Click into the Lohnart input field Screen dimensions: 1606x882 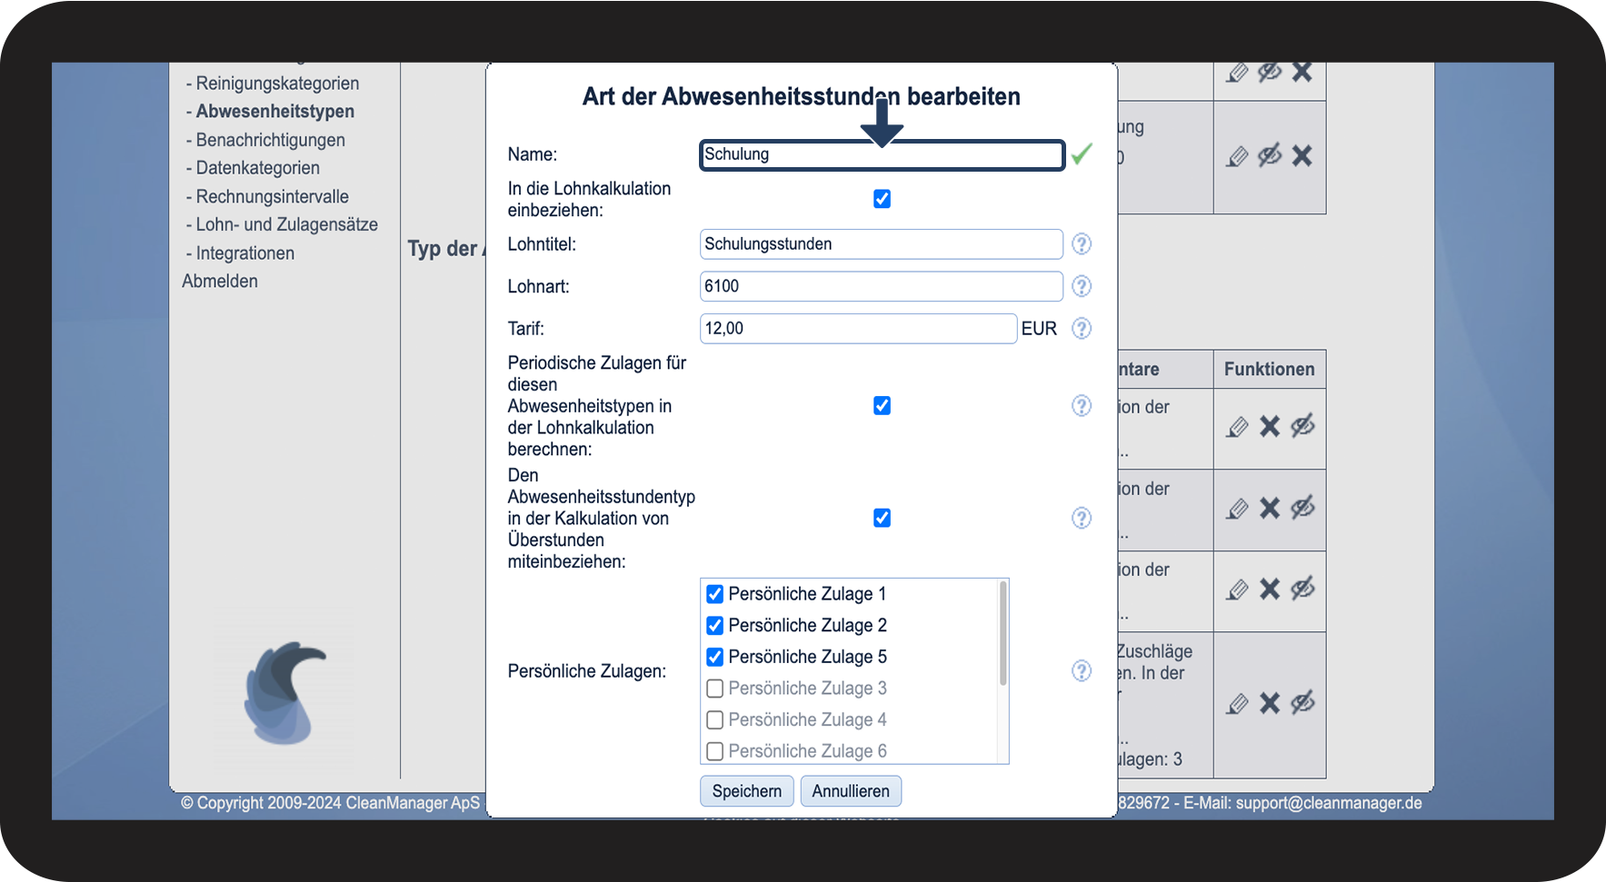pyautogui.click(x=880, y=286)
